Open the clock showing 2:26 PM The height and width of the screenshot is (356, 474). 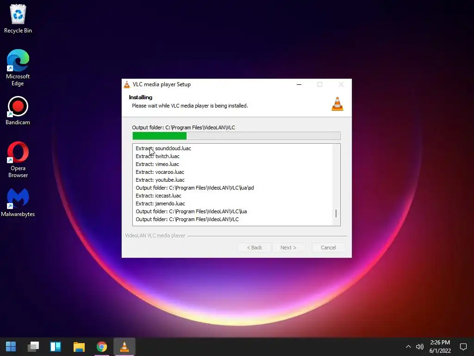[440, 347]
